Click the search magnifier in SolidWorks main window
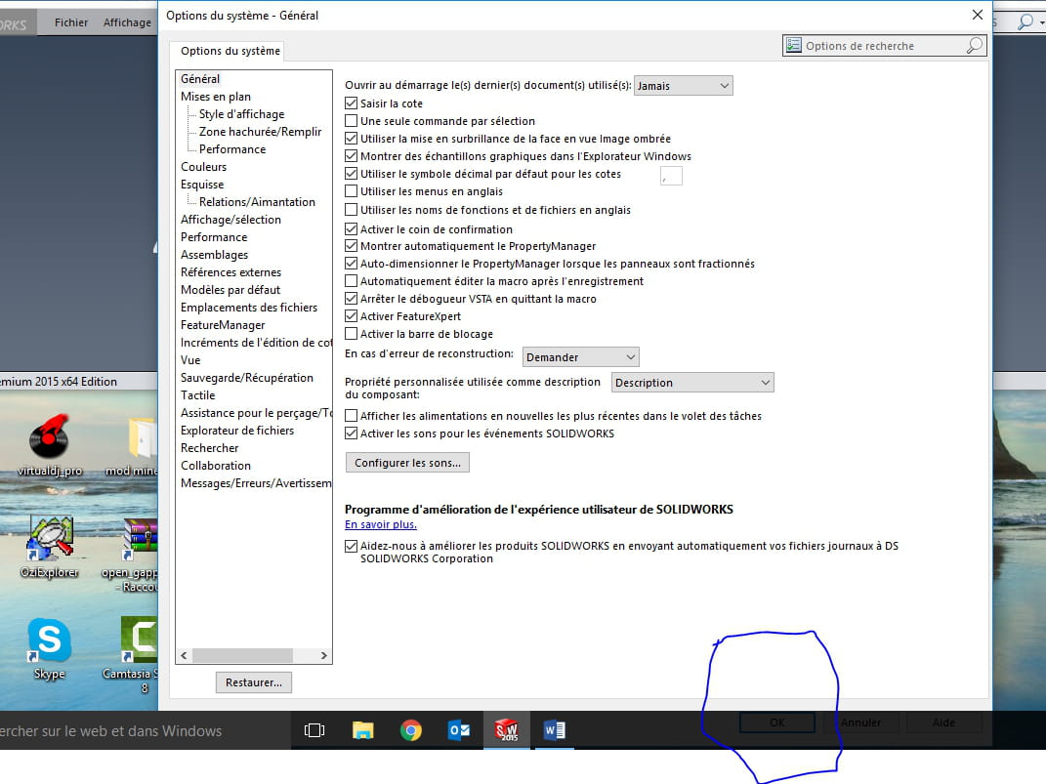1046x784 pixels. point(1025,22)
